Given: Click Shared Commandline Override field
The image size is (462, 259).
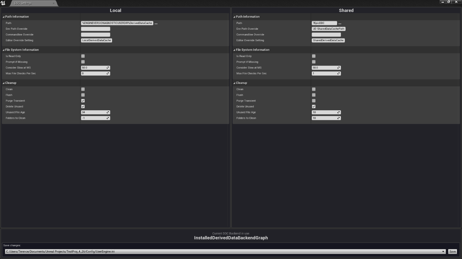Looking at the screenshot, I should tap(326, 34).
